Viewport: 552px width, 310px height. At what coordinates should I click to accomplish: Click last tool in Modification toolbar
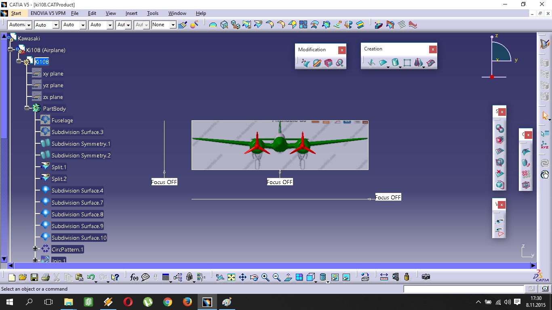(x=339, y=63)
